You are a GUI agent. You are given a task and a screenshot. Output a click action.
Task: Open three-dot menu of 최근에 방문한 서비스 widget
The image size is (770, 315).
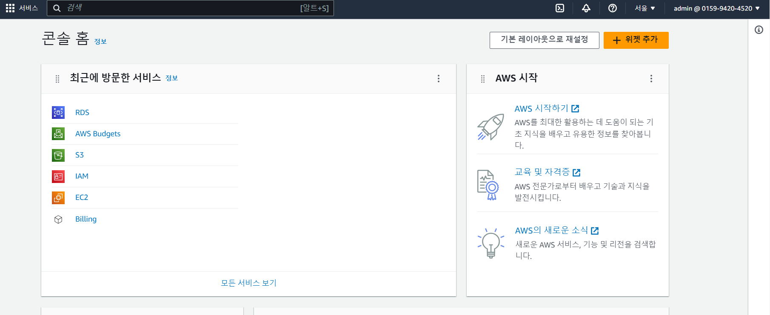(439, 79)
